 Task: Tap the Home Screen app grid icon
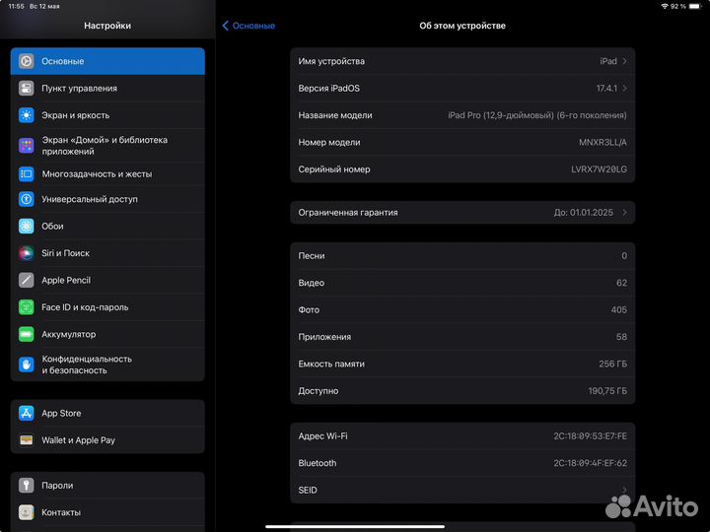pyautogui.click(x=27, y=146)
